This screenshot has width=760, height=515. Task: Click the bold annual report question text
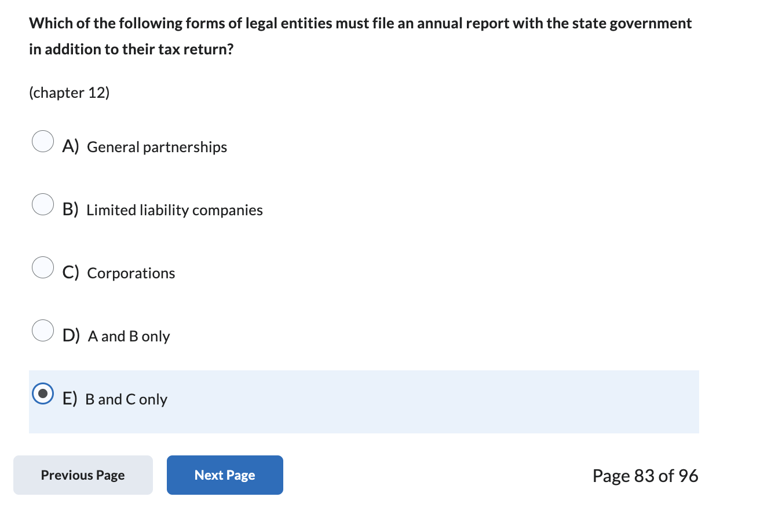coord(360,36)
